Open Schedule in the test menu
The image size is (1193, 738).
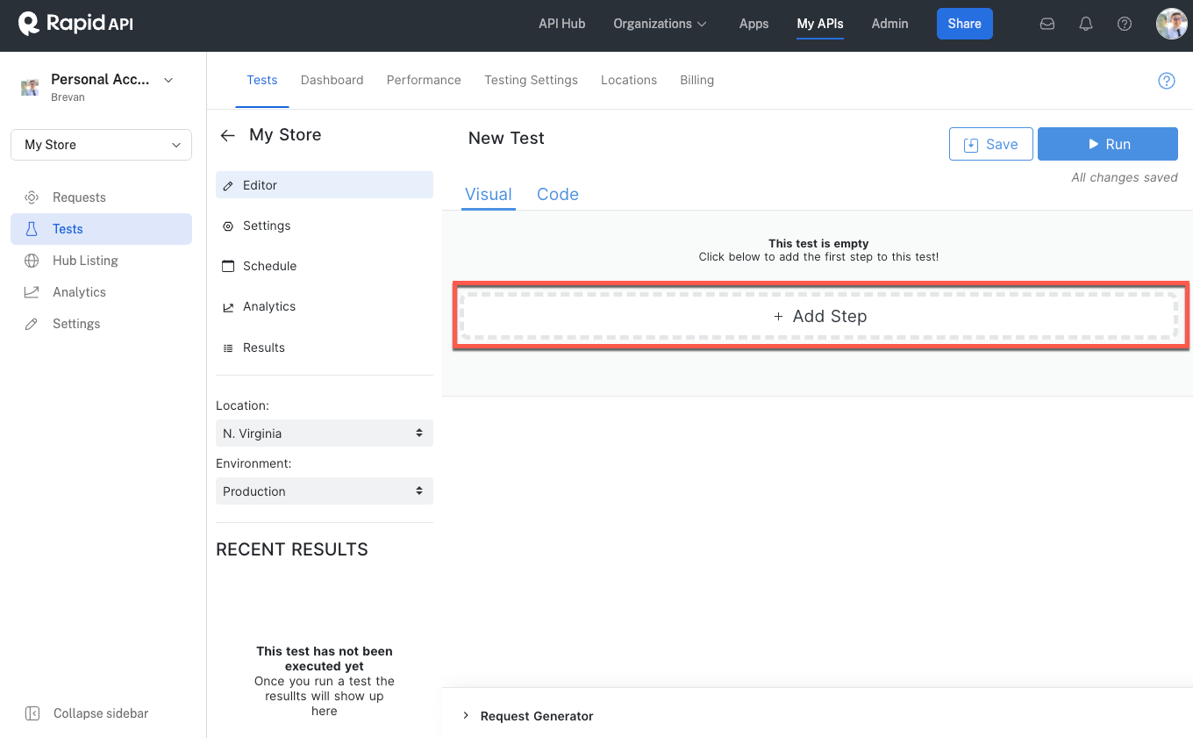pyautogui.click(x=325, y=266)
